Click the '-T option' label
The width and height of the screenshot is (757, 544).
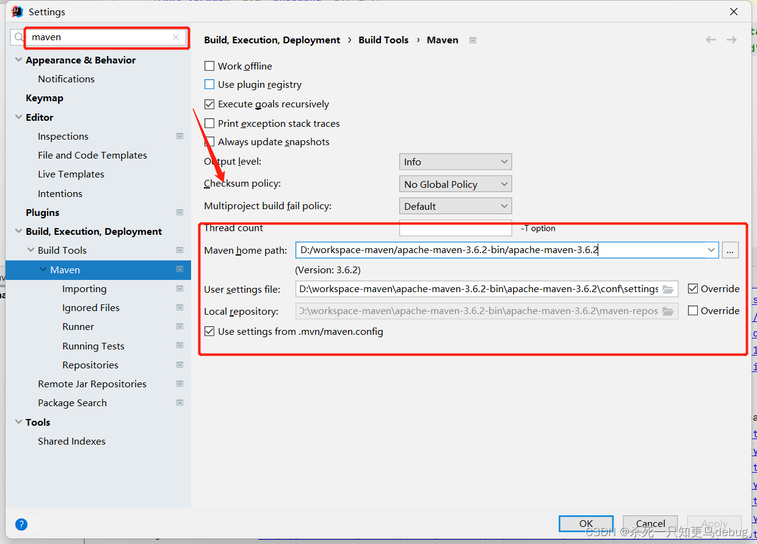pos(538,228)
